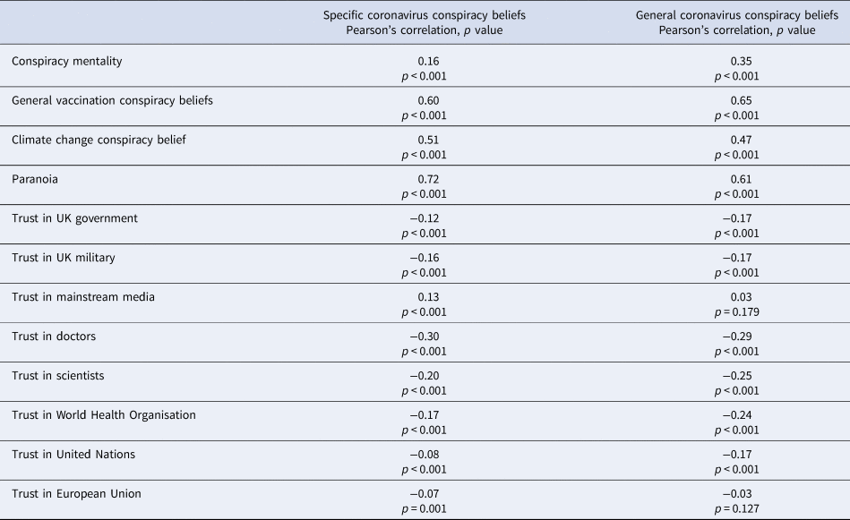Click the 0.65 general vaccination correlation
Screen dimensions: 850x520
coord(741,101)
